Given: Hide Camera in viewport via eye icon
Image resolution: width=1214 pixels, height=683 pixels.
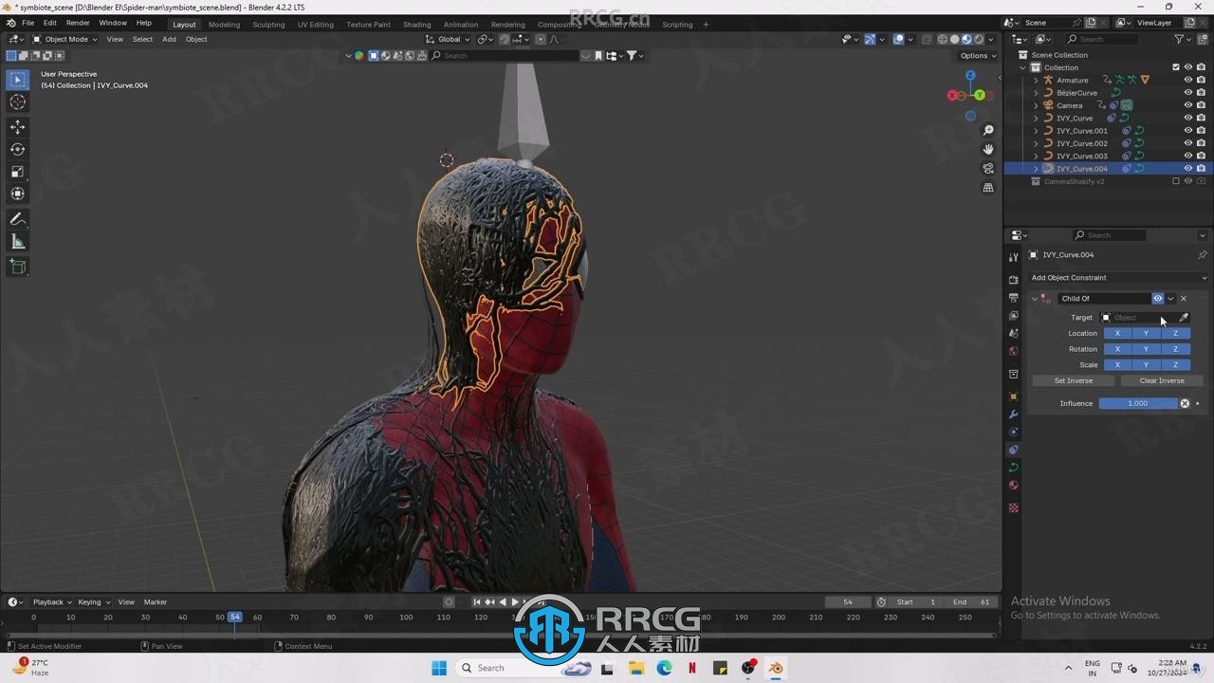Looking at the screenshot, I should (1187, 105).
